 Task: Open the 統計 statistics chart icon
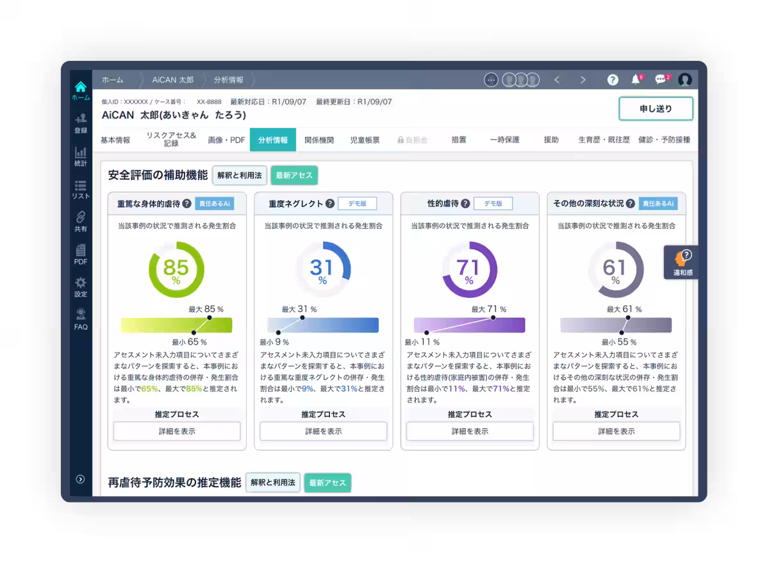[x=81, y=153]
